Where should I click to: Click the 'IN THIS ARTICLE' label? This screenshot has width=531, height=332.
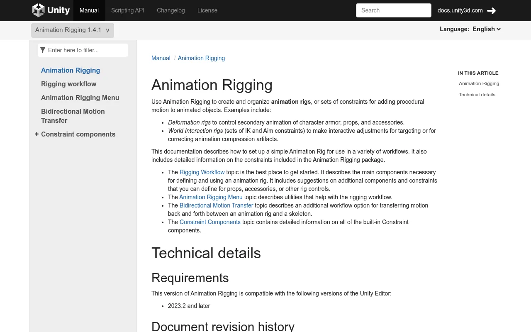click(x=478, y=73)
